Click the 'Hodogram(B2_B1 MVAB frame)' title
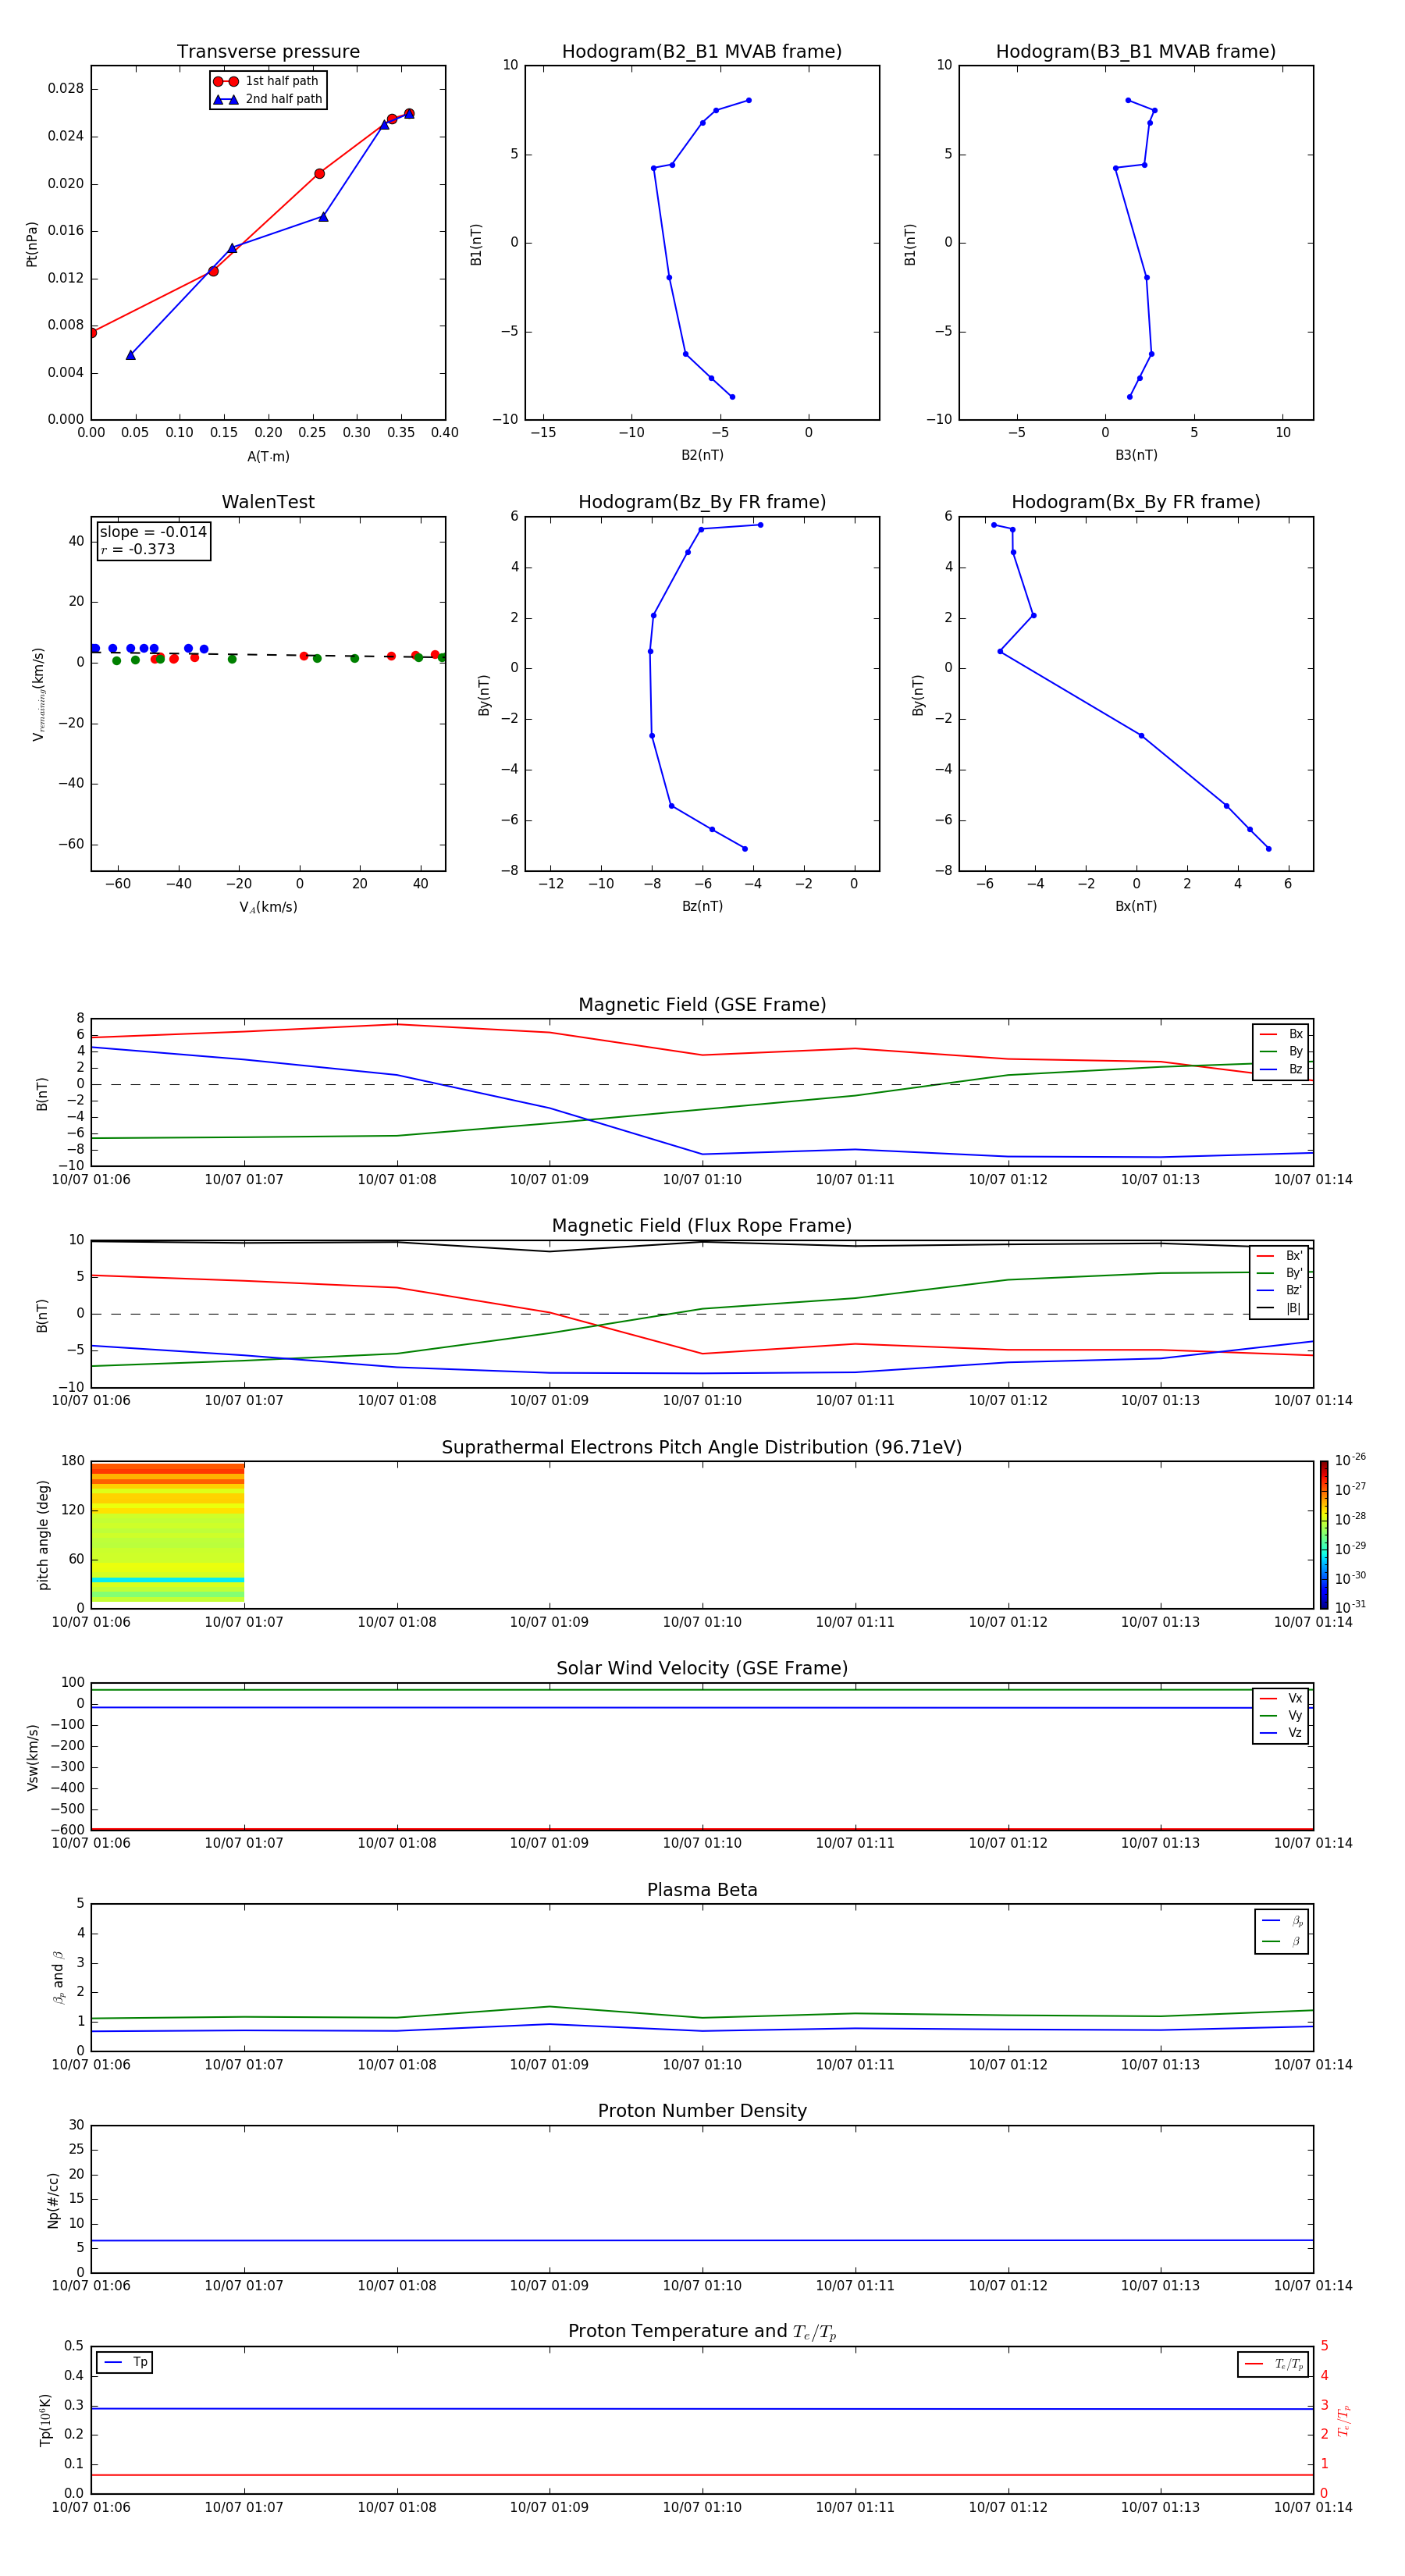The height and width of the screenshot is (2576, 1405). tap(702, 52)
